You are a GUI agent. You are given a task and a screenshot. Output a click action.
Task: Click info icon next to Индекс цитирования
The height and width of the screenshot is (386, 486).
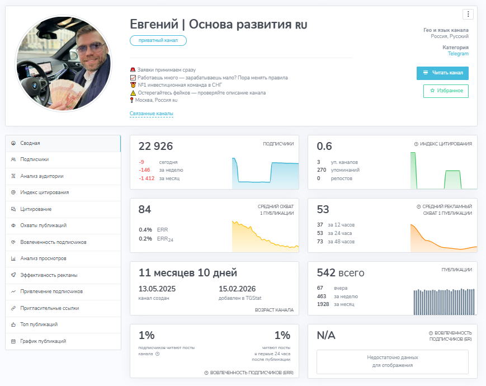[416, 144]
